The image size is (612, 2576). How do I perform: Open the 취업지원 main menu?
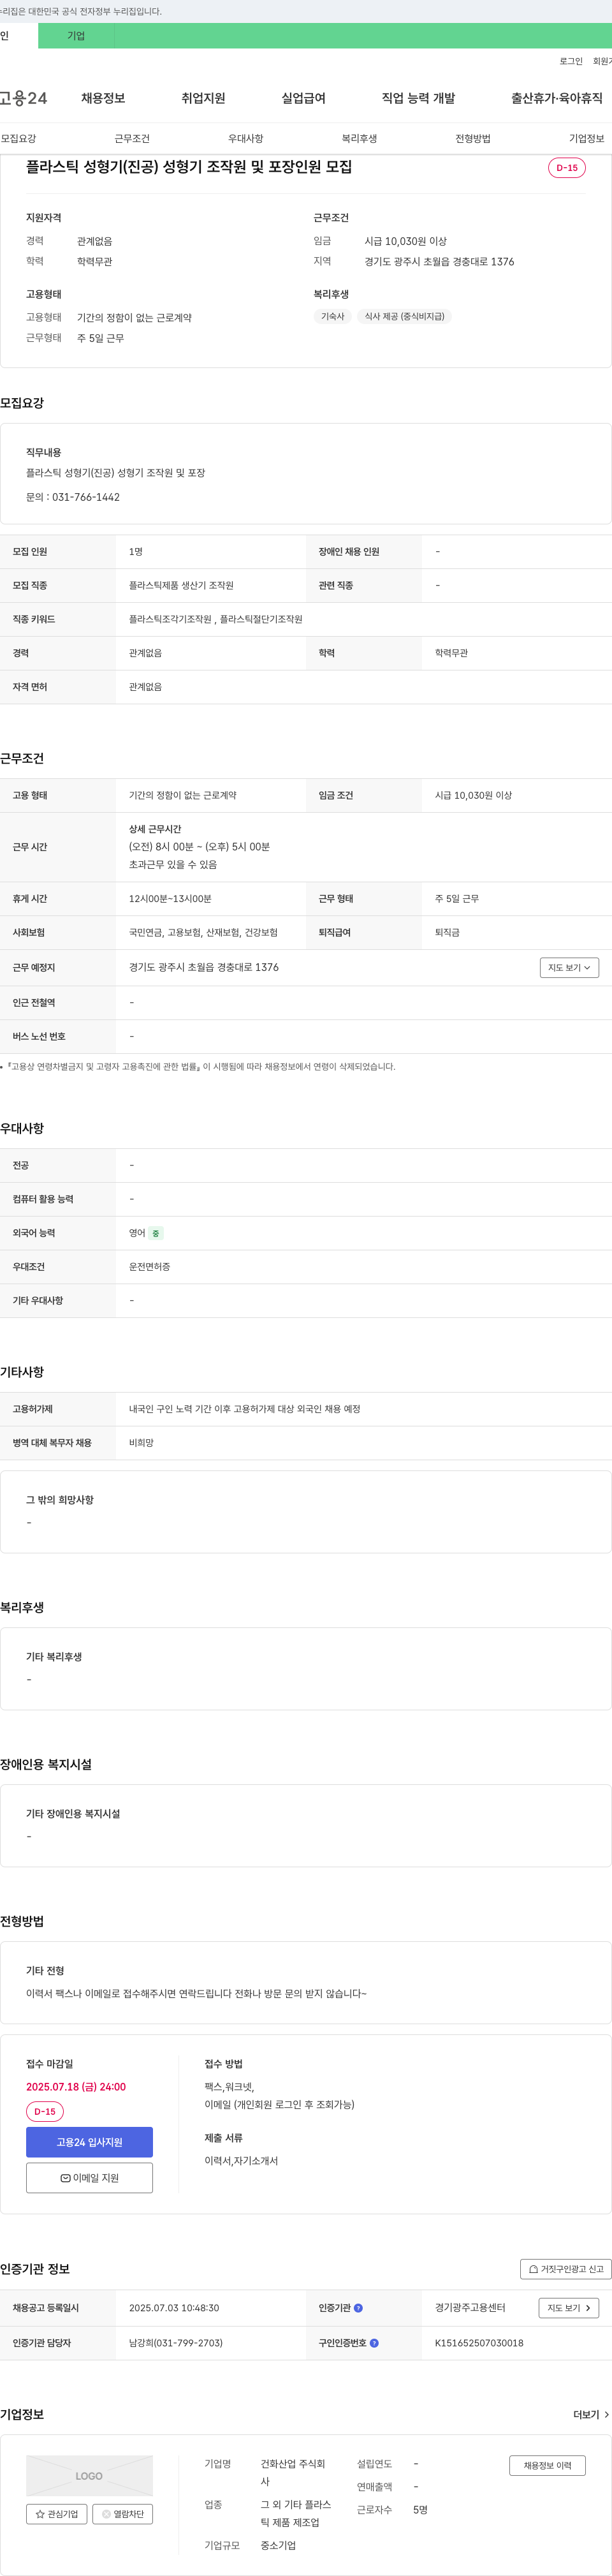(203, 98)
